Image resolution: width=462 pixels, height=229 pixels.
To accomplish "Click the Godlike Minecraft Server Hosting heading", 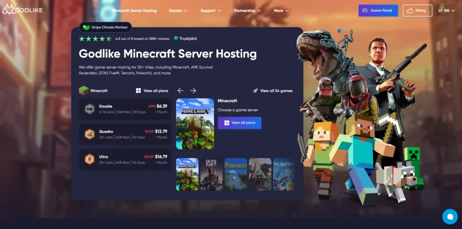I will [168, 54].
